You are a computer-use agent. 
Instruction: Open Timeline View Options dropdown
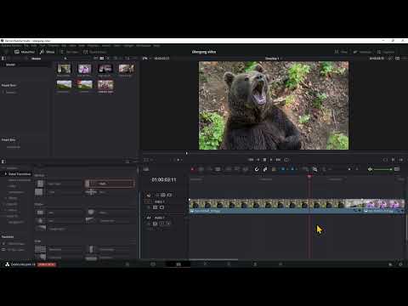click(x=146, y=169)
